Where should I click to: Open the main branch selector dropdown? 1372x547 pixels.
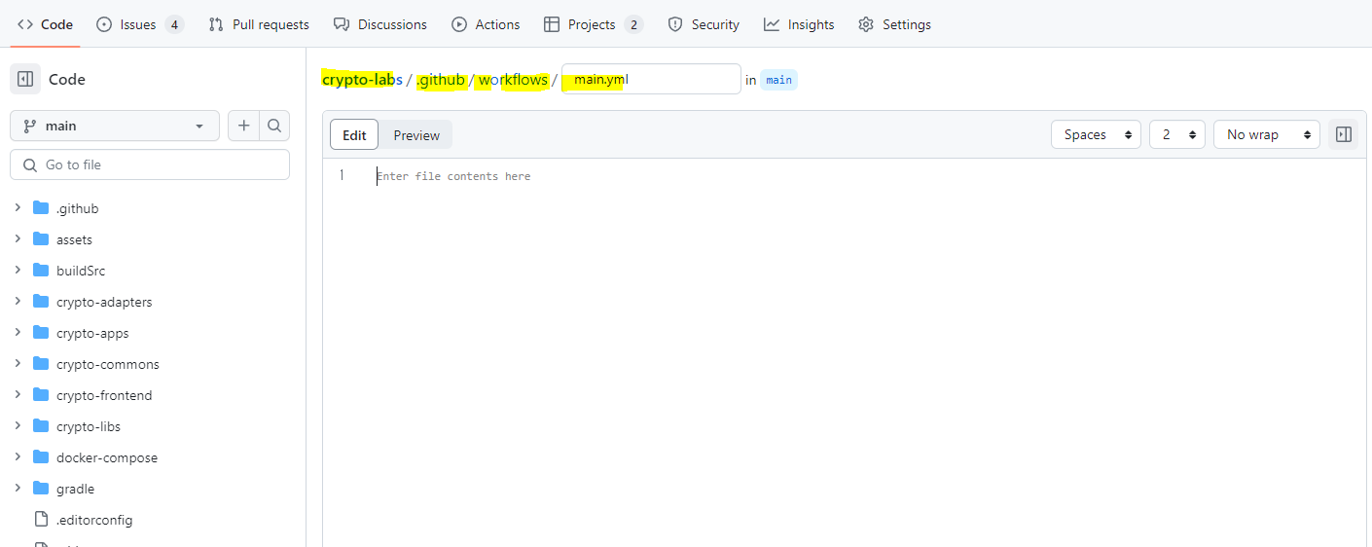[x=115, y=126]
